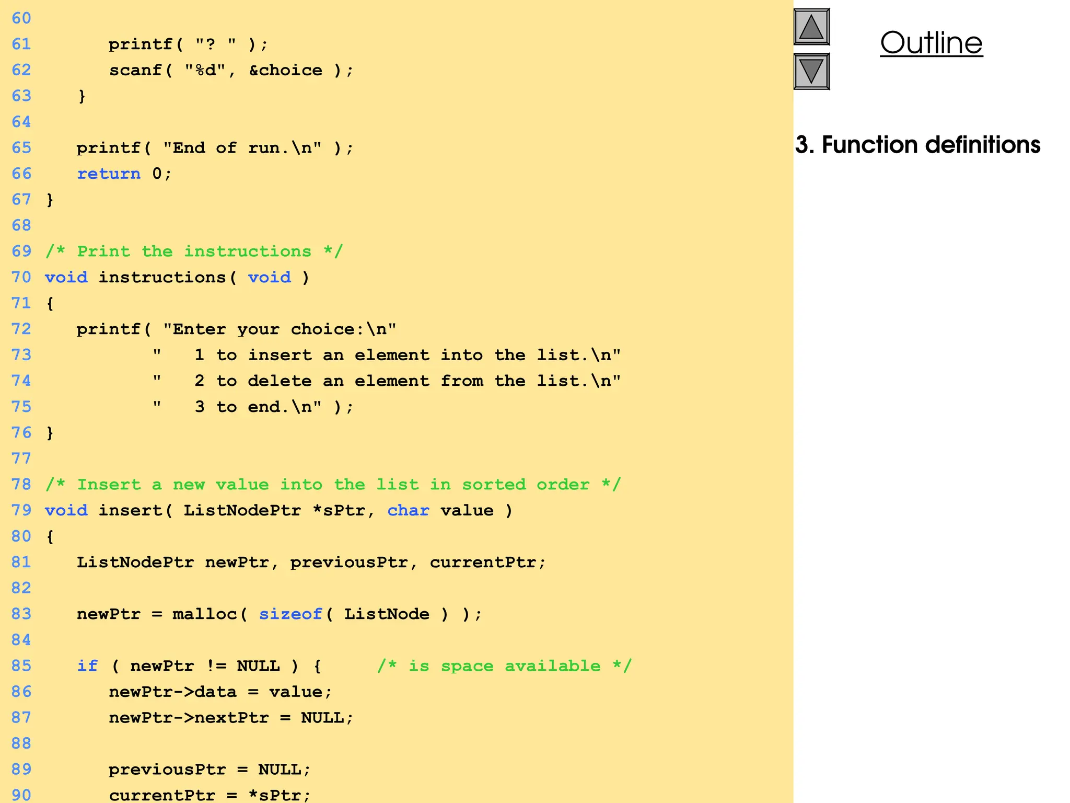Select the 'Insert a new value' comment
This screenshot has width=1070, height=803.
333,485
